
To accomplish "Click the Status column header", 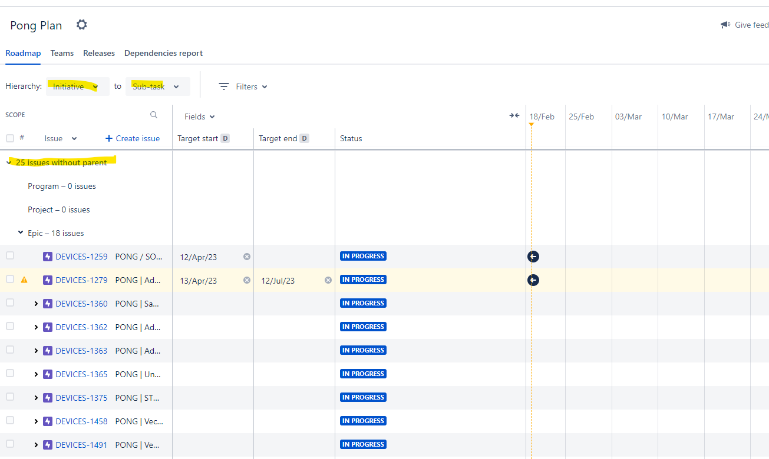I will [x=351, y=138].
